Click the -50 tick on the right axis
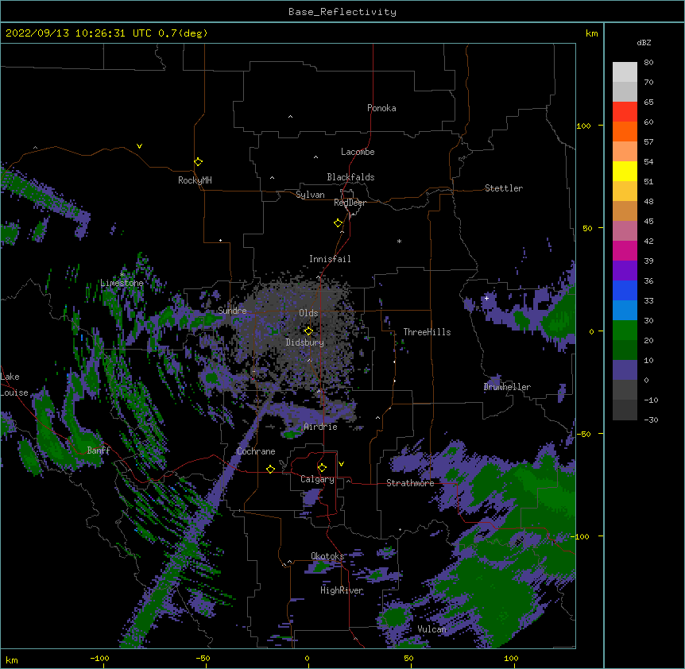This screenshot has width=685, height=669. 585,434
